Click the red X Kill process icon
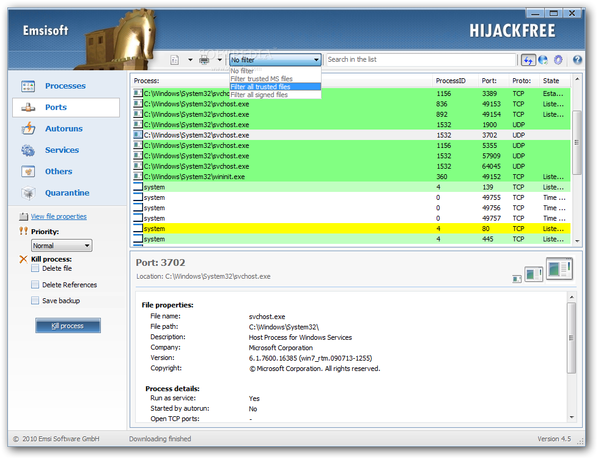 point(23,259)
